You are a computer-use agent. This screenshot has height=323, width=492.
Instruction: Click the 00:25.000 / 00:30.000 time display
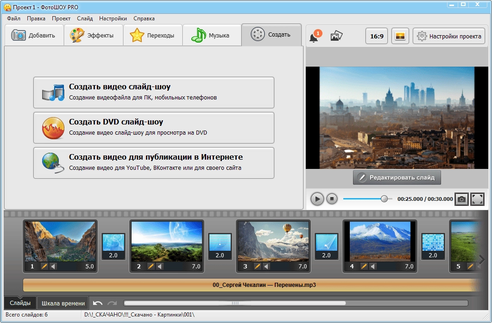pos(425,199)
